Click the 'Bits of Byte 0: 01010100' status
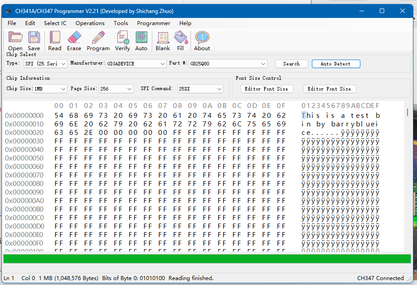 point(133,278)
